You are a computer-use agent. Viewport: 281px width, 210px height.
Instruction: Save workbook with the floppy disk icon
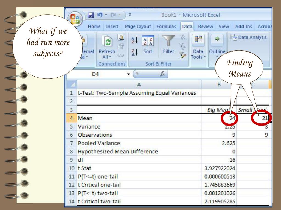(x=91, y=15)
